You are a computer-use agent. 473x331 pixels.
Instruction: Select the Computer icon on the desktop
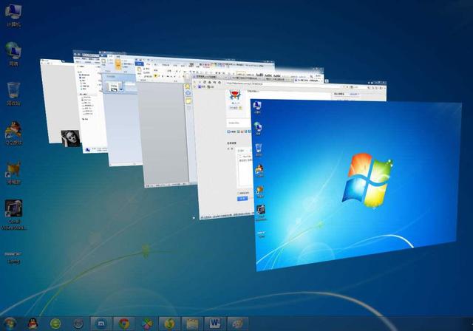click(13, 15)
